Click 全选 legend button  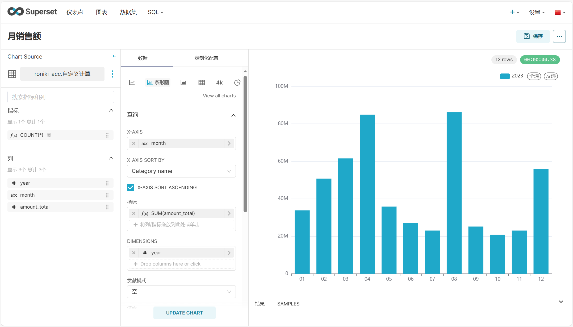[x=534, y=76]
